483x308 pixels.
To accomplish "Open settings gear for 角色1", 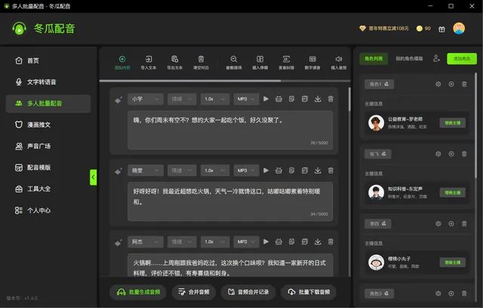I will pos(438,84).
